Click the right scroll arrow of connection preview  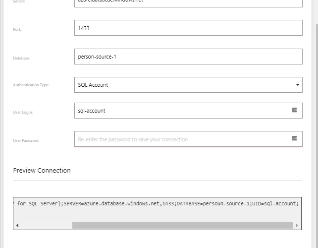(297, 225)
